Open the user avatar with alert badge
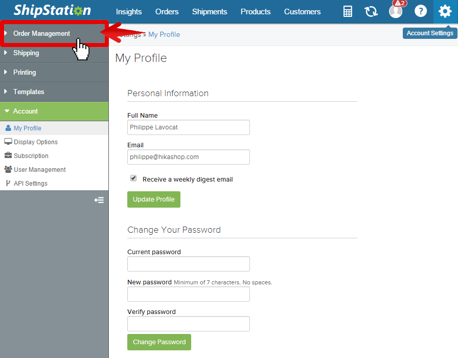 [396, 11]
